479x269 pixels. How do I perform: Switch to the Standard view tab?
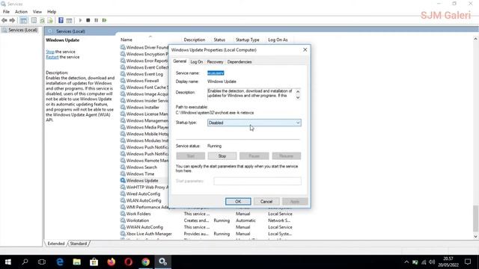(79, 244)
